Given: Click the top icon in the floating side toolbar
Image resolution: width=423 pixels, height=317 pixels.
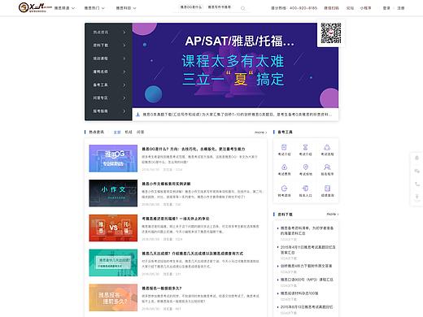Looking at the screenshot, I should coord(417,158).
